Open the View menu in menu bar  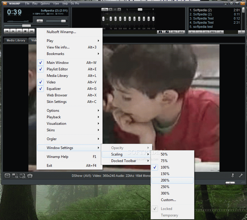tap(56, 4)
